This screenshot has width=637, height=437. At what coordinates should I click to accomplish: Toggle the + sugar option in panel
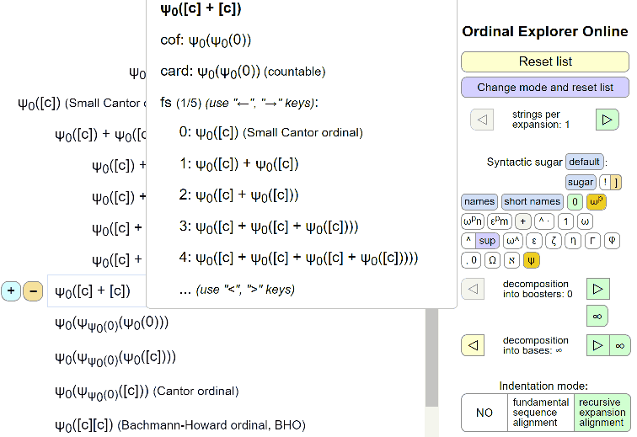click(x=523, y=221)
